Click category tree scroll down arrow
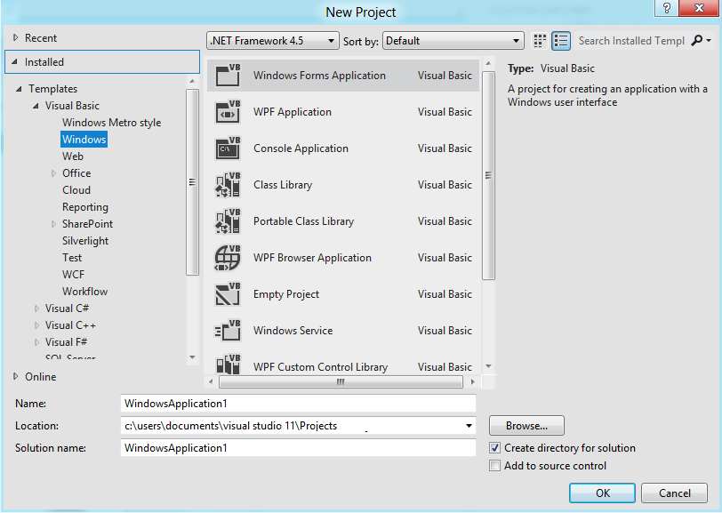The height and width of the screenshot is (513, 722). coord(192,357)
